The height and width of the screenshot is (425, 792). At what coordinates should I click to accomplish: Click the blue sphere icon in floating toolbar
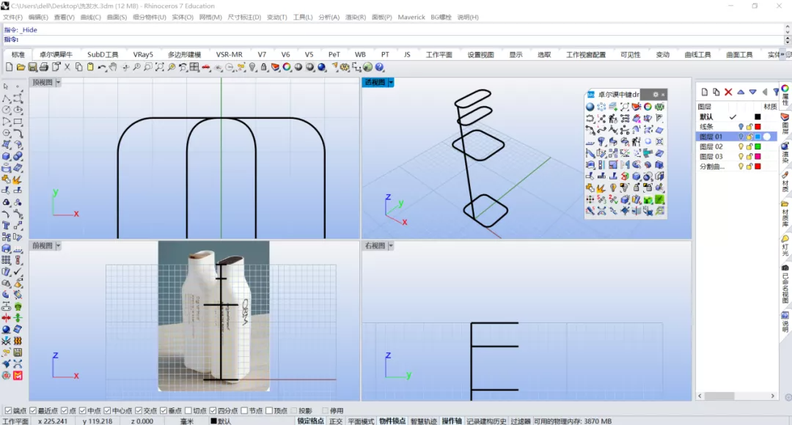(590, 107)
